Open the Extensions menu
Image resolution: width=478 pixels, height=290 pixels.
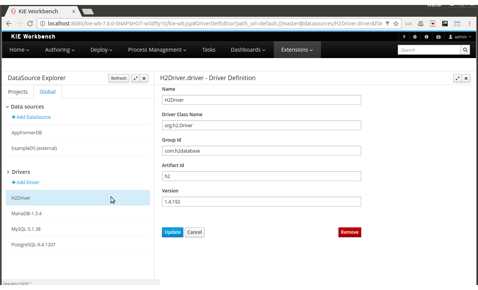pyautogui.click(x=297, y=50)
